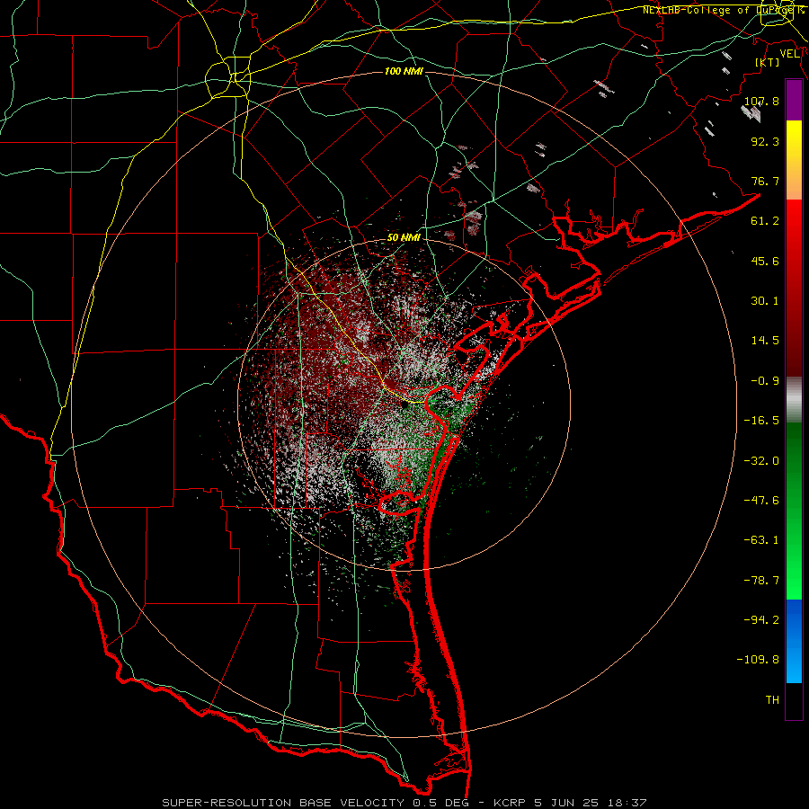
Task: Select the -32.0 velocity scale value
Action: tap(761, 461)
